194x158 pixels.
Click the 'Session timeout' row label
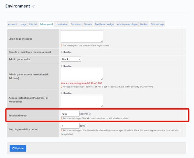tap(18, 115)
